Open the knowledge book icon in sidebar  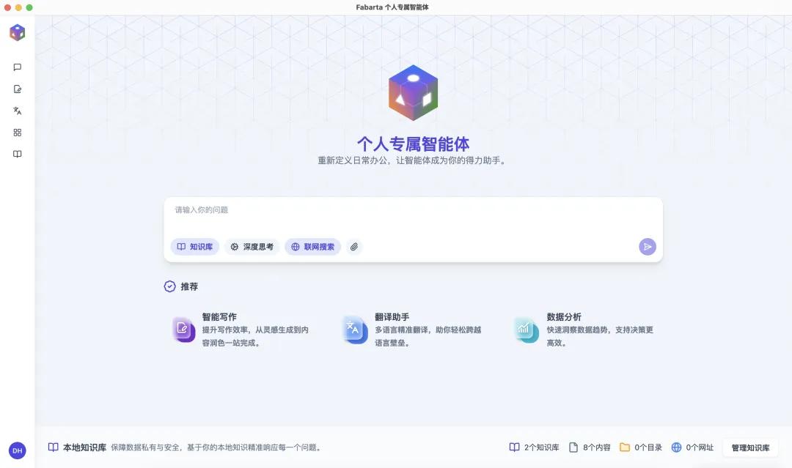pos(17,154)
